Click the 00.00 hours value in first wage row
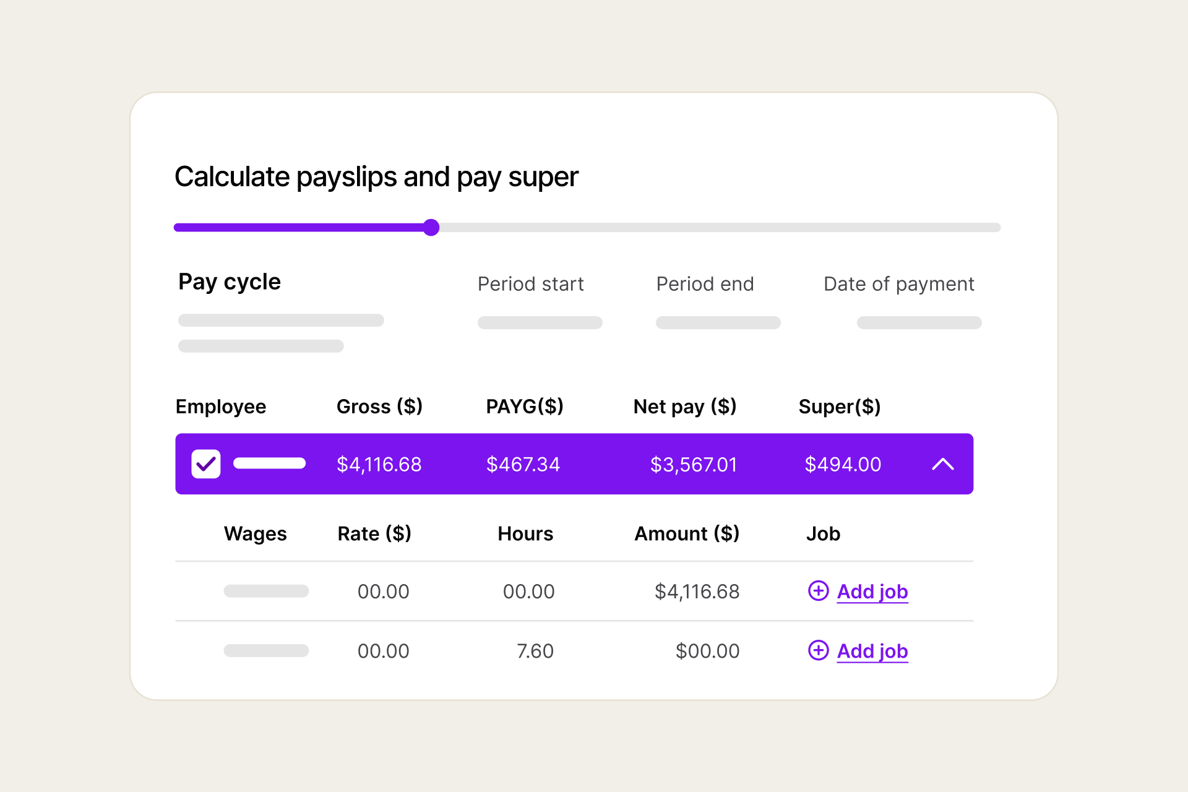 pyautogui.click(x=529, y=592)
